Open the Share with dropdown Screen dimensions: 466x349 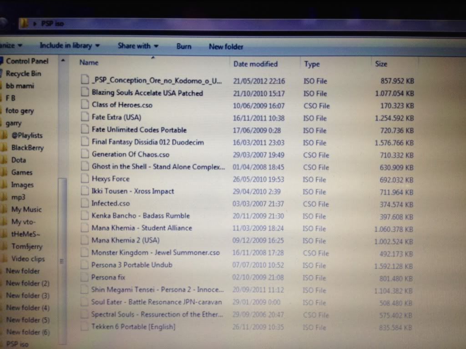[138, 46]
